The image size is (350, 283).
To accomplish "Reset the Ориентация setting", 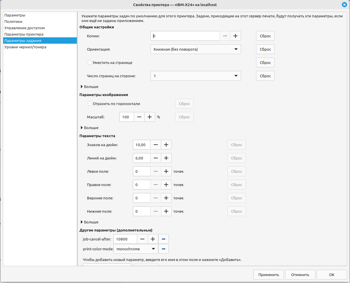I will (x=265, y=49).
